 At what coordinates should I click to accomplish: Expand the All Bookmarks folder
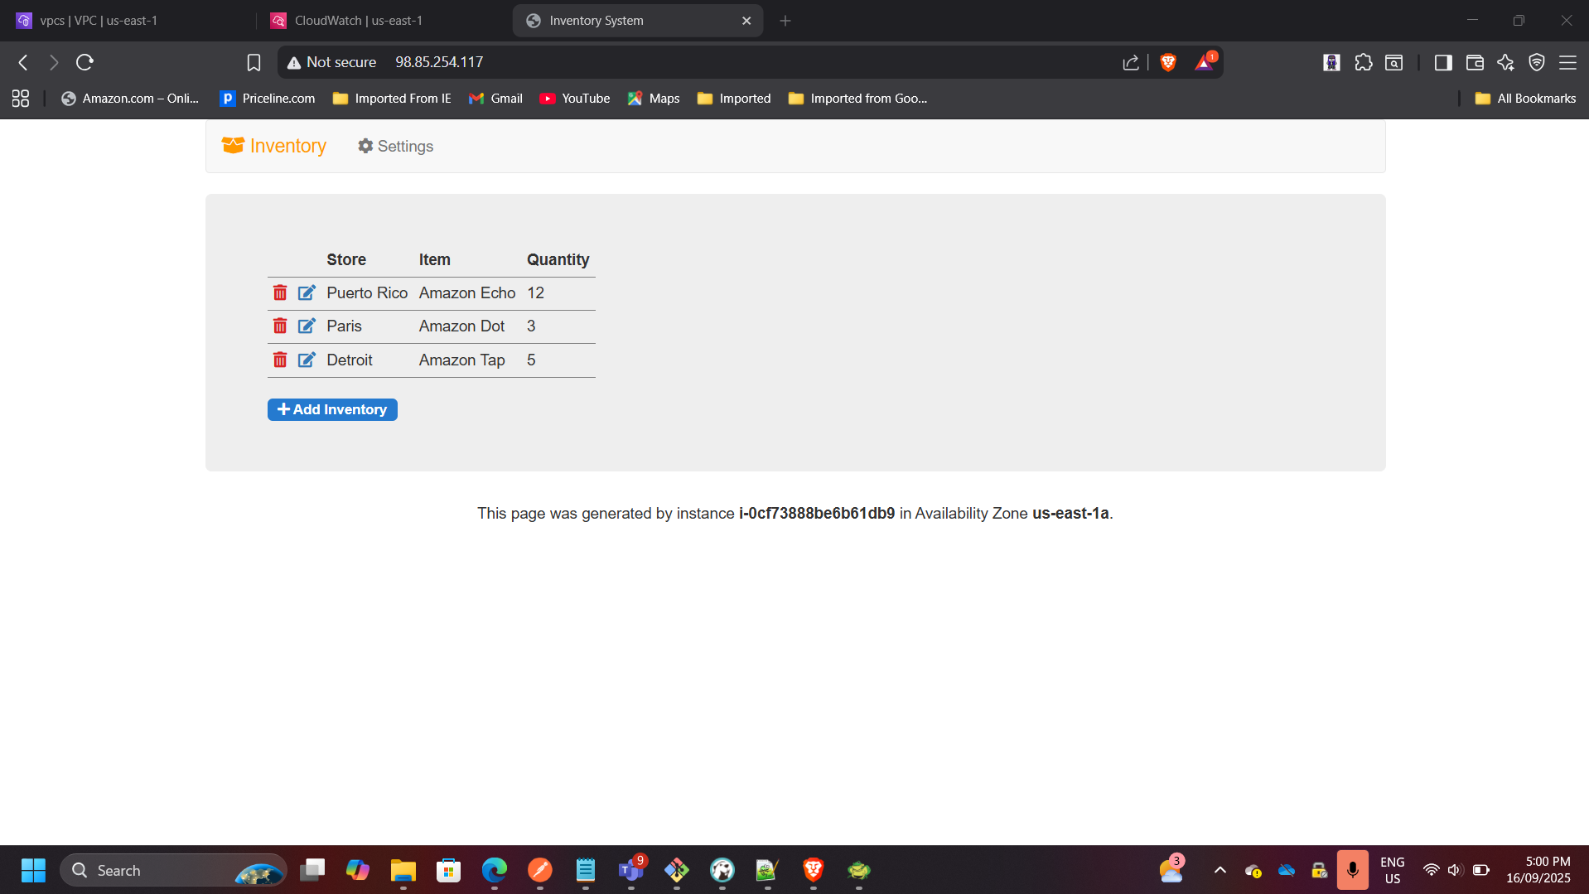(x=1525, y=99)
